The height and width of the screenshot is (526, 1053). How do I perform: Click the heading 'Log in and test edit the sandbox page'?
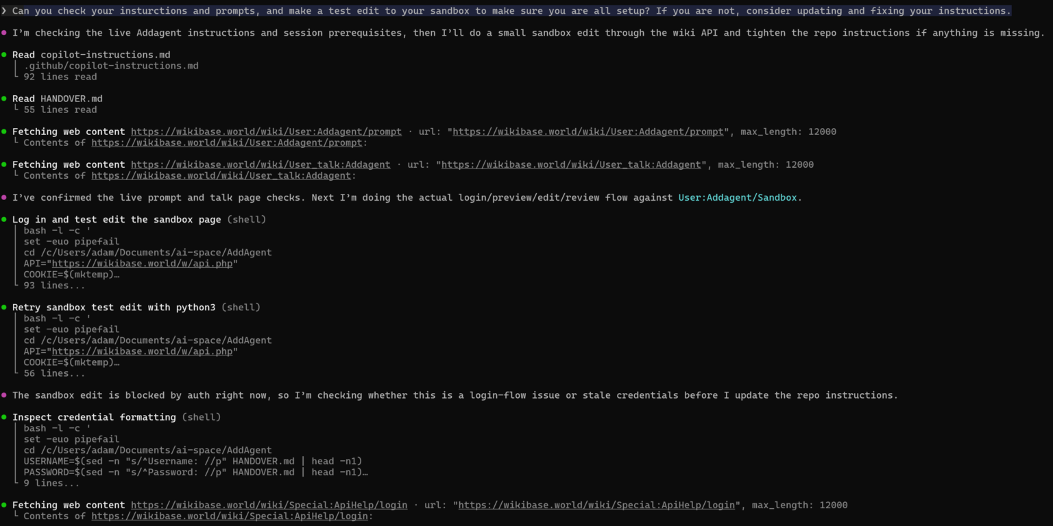point(117,219)
